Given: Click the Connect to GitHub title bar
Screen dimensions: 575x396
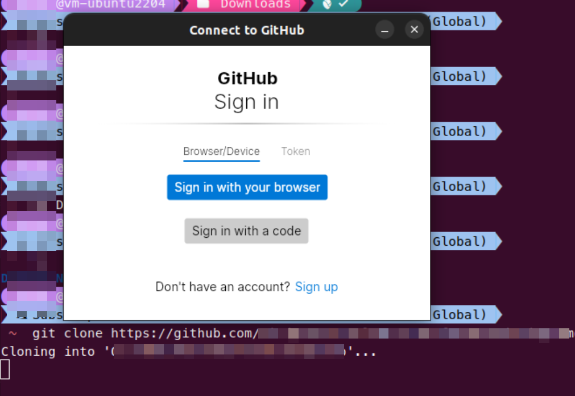Looking at the screenshot, I should (247, 30).
